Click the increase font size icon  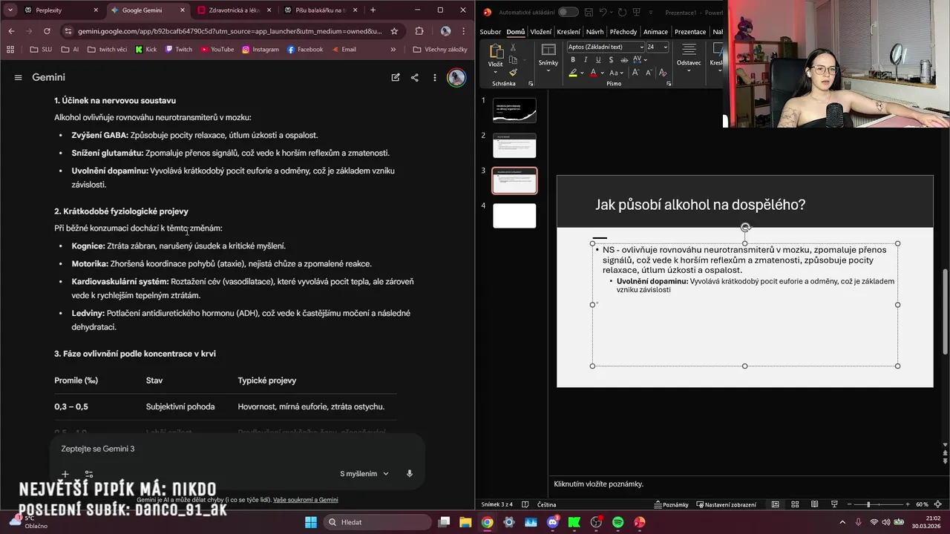coord(635,73)
